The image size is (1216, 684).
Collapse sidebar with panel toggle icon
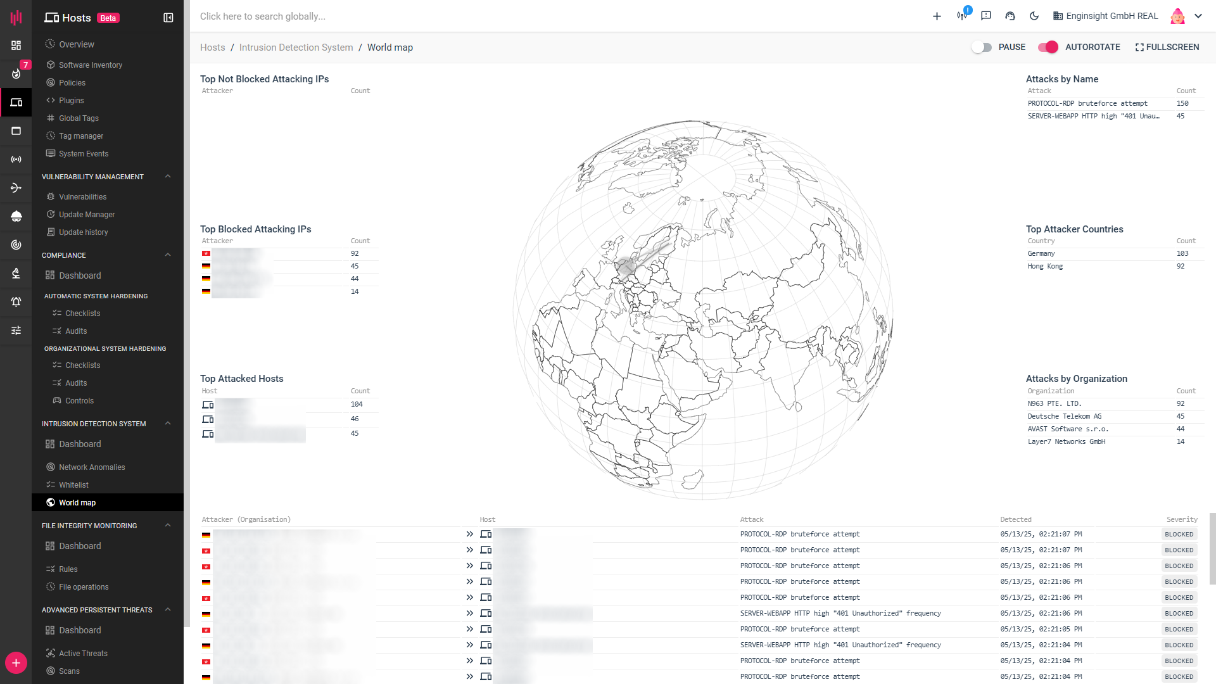point(168,18)
